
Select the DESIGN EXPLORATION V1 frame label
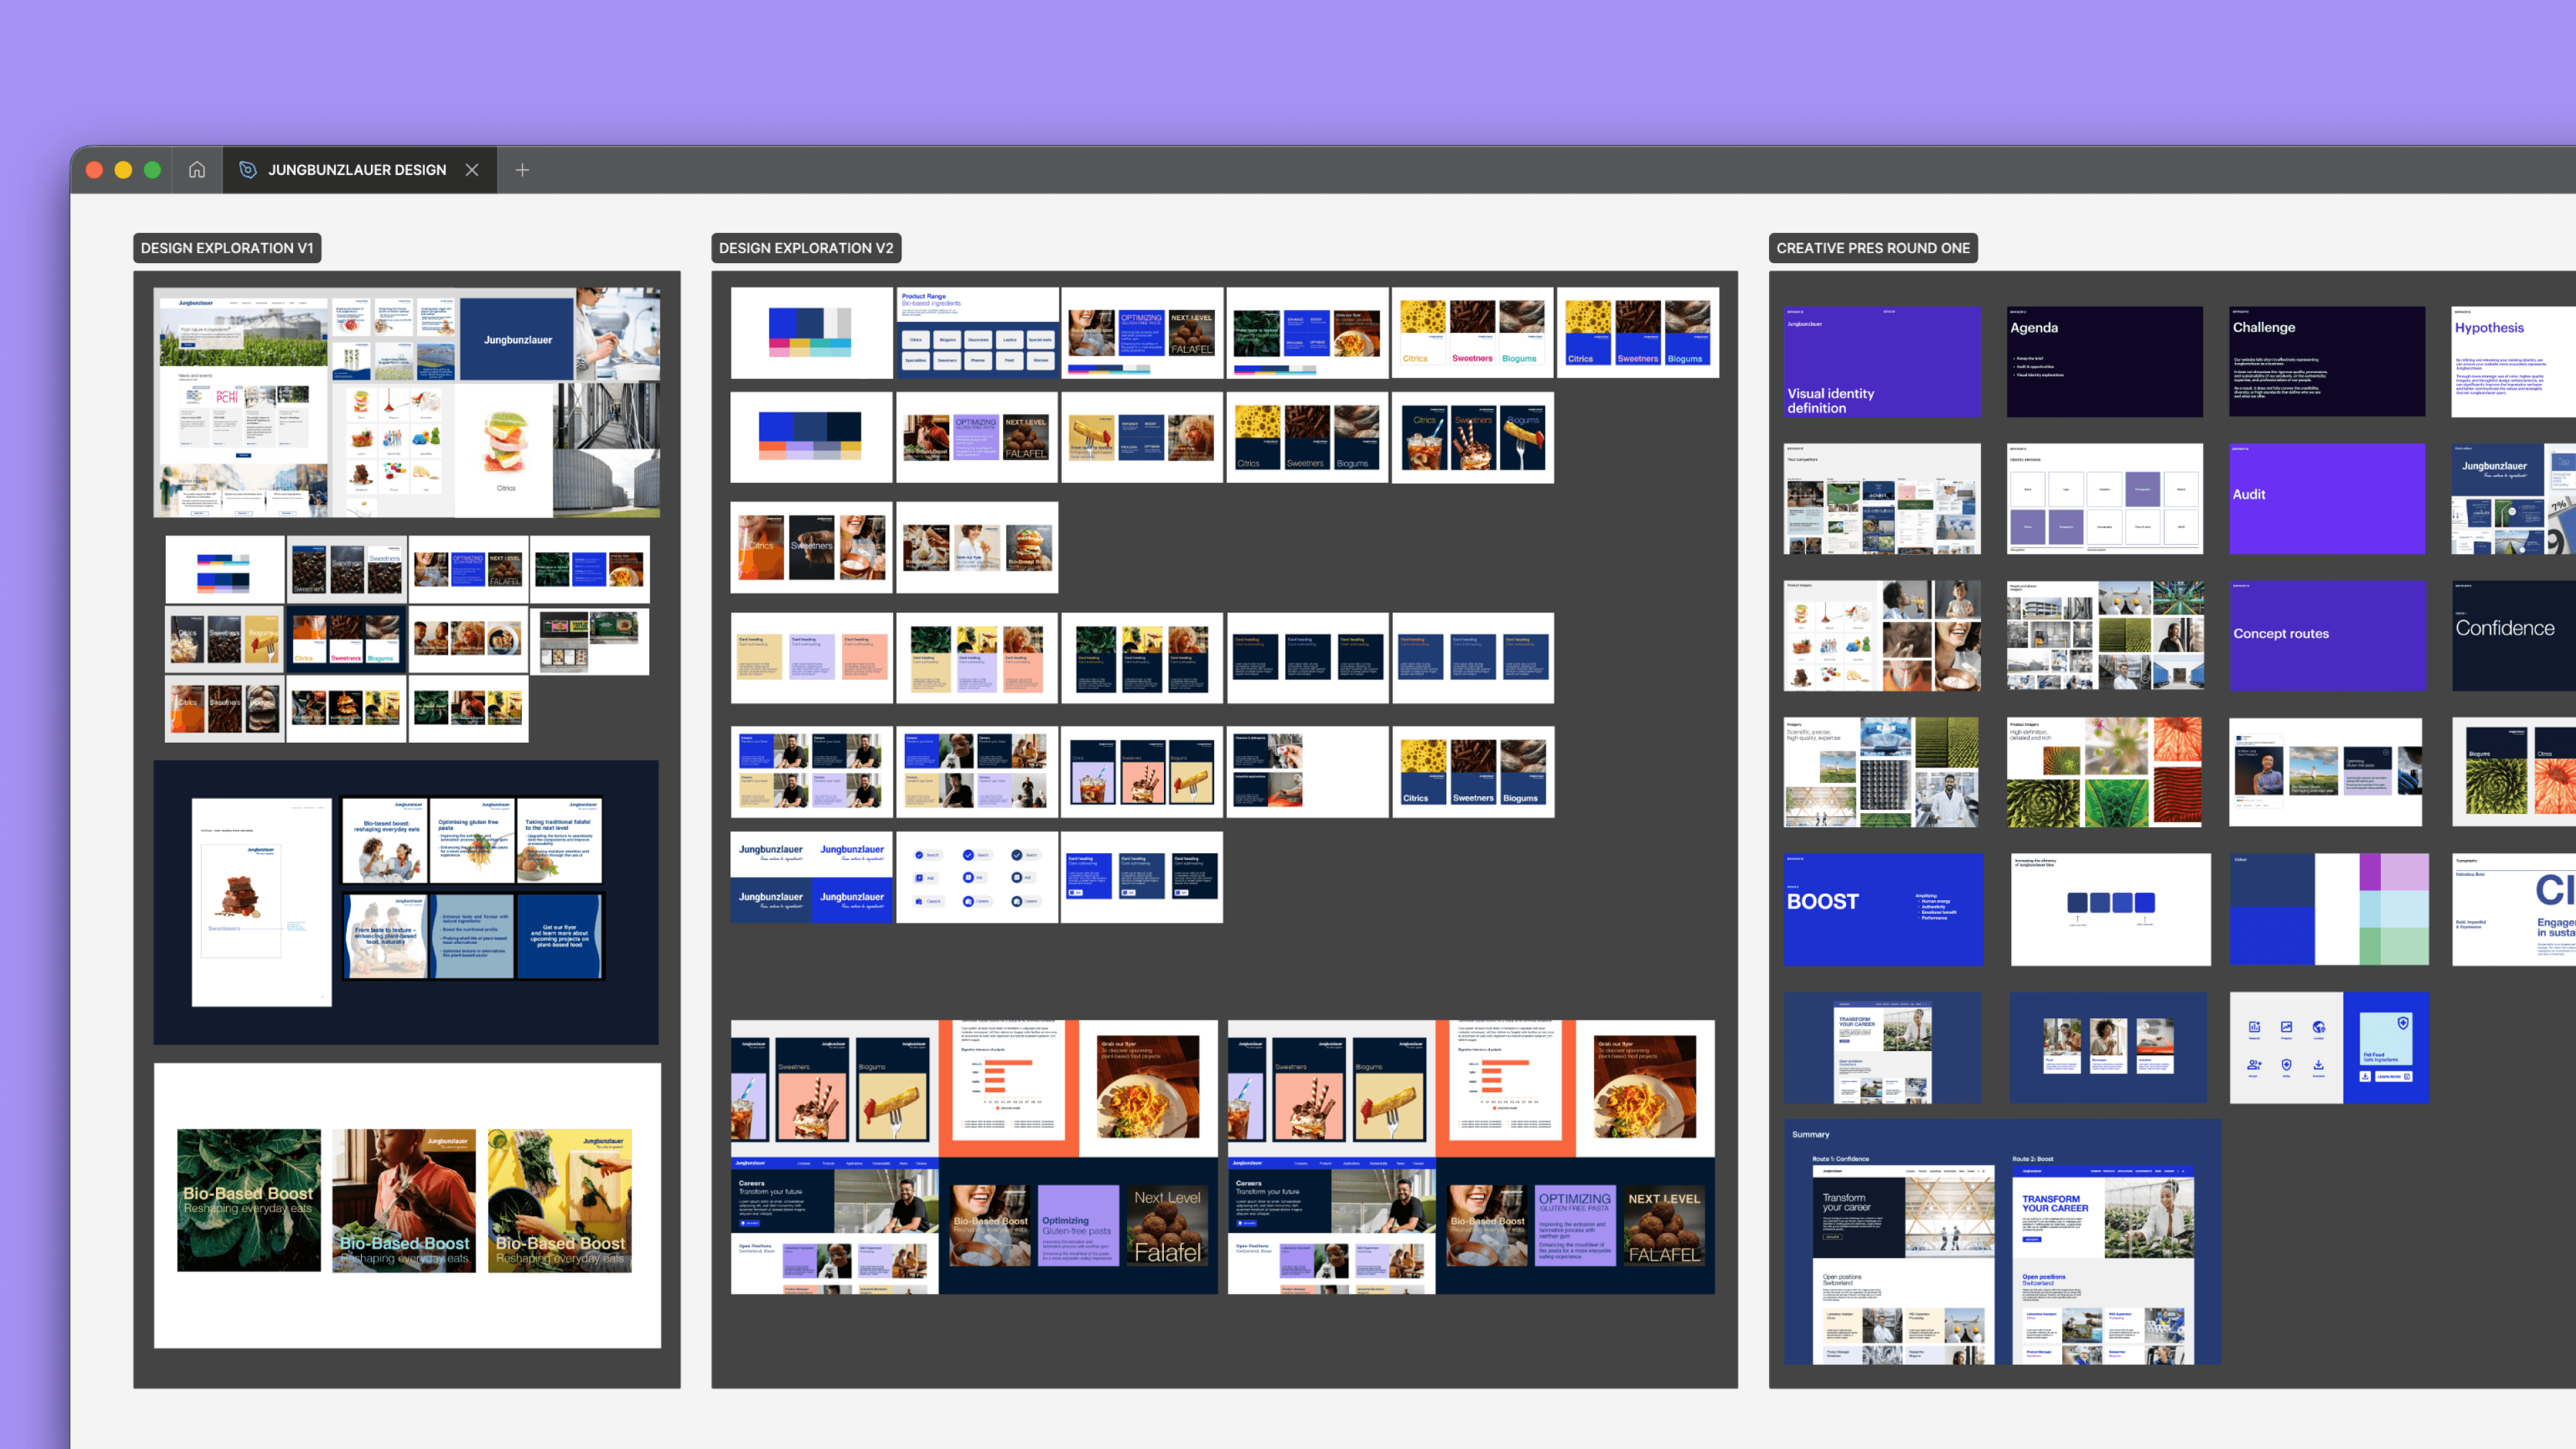[x=227, y=248]
